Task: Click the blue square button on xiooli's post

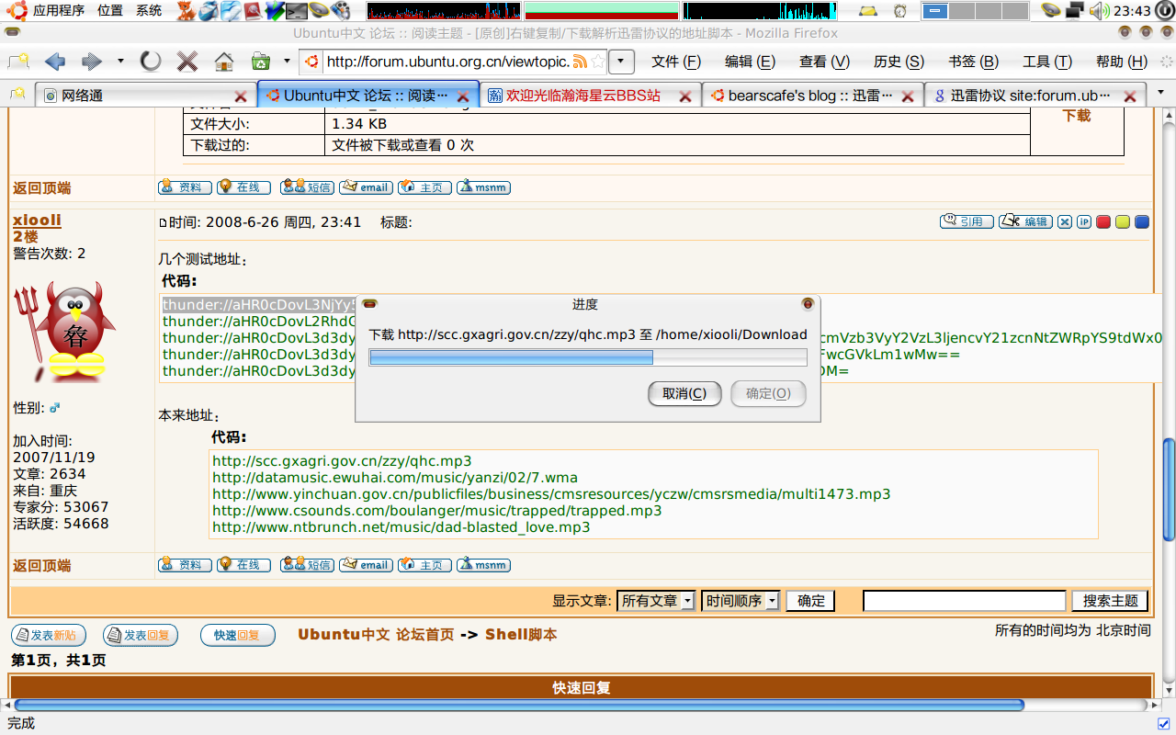Action: [x=1142, y=221]
